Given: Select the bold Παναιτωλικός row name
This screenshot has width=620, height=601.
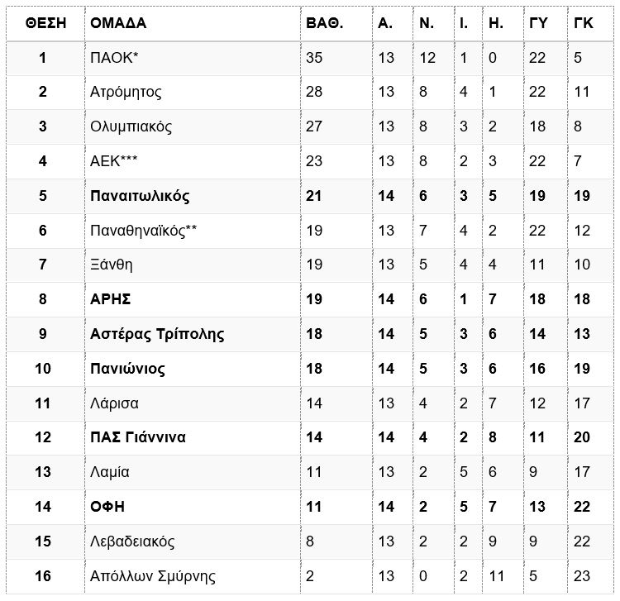Looking at the screenshot, I should click(140, 196).
